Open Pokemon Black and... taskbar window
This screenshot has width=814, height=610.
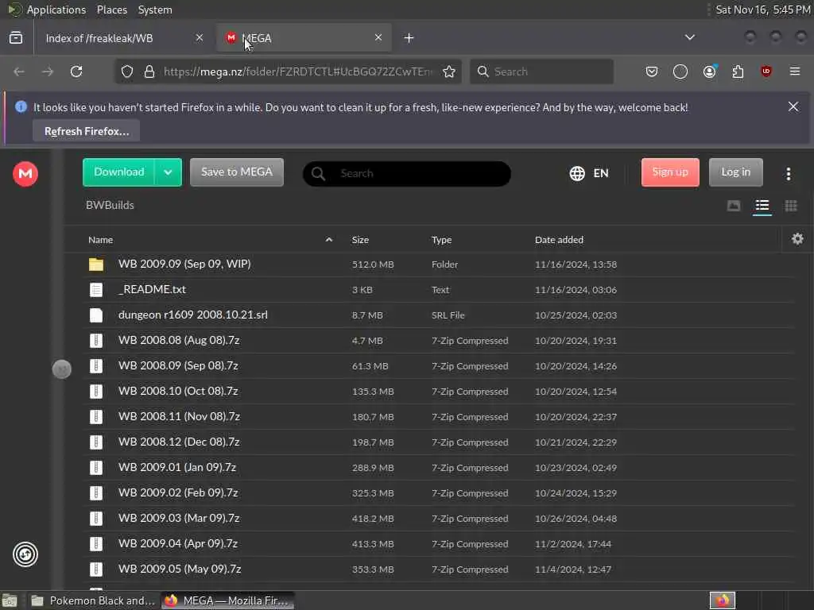(x=93, y=600)
